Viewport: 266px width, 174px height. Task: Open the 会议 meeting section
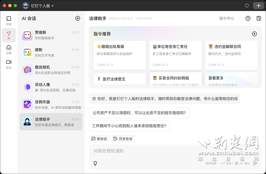coord(9,64)
